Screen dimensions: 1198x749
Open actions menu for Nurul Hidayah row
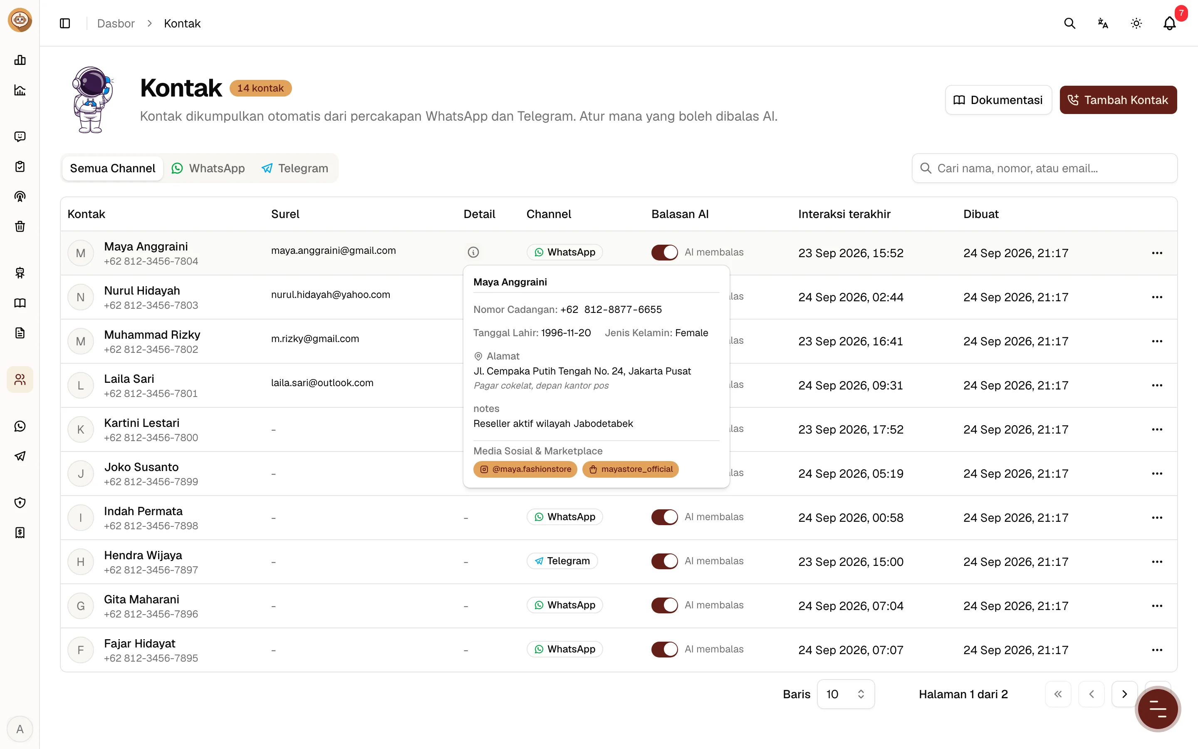[x=1157, y=297]
